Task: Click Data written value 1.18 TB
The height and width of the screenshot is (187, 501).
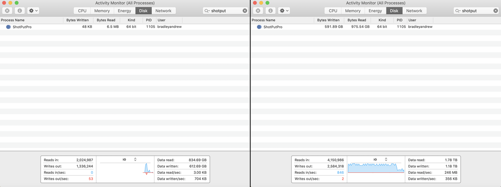Action: pyautogui.click(x=451, y=166)
